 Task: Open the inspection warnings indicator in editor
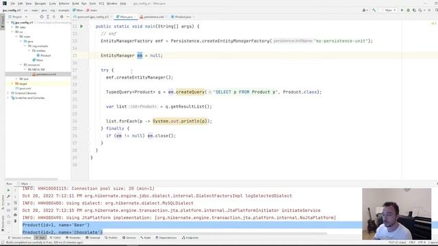click(x=433, y=24)
